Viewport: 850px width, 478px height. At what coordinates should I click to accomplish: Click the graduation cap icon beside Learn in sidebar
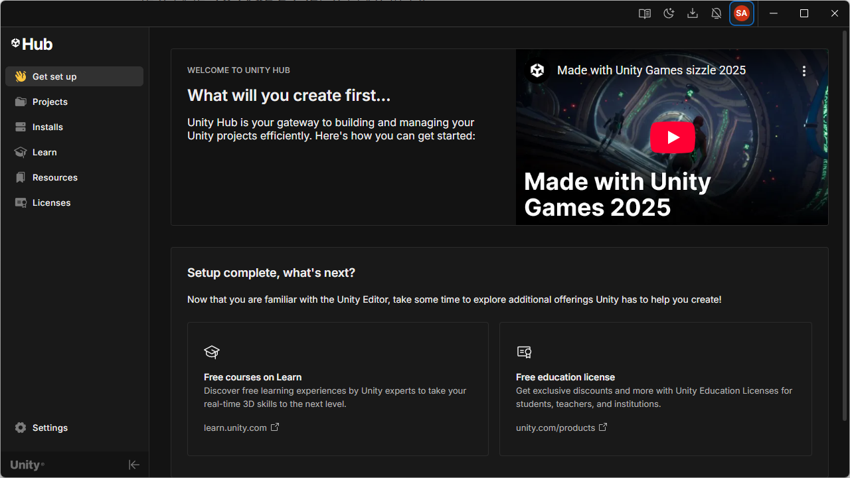coord(21,152)
